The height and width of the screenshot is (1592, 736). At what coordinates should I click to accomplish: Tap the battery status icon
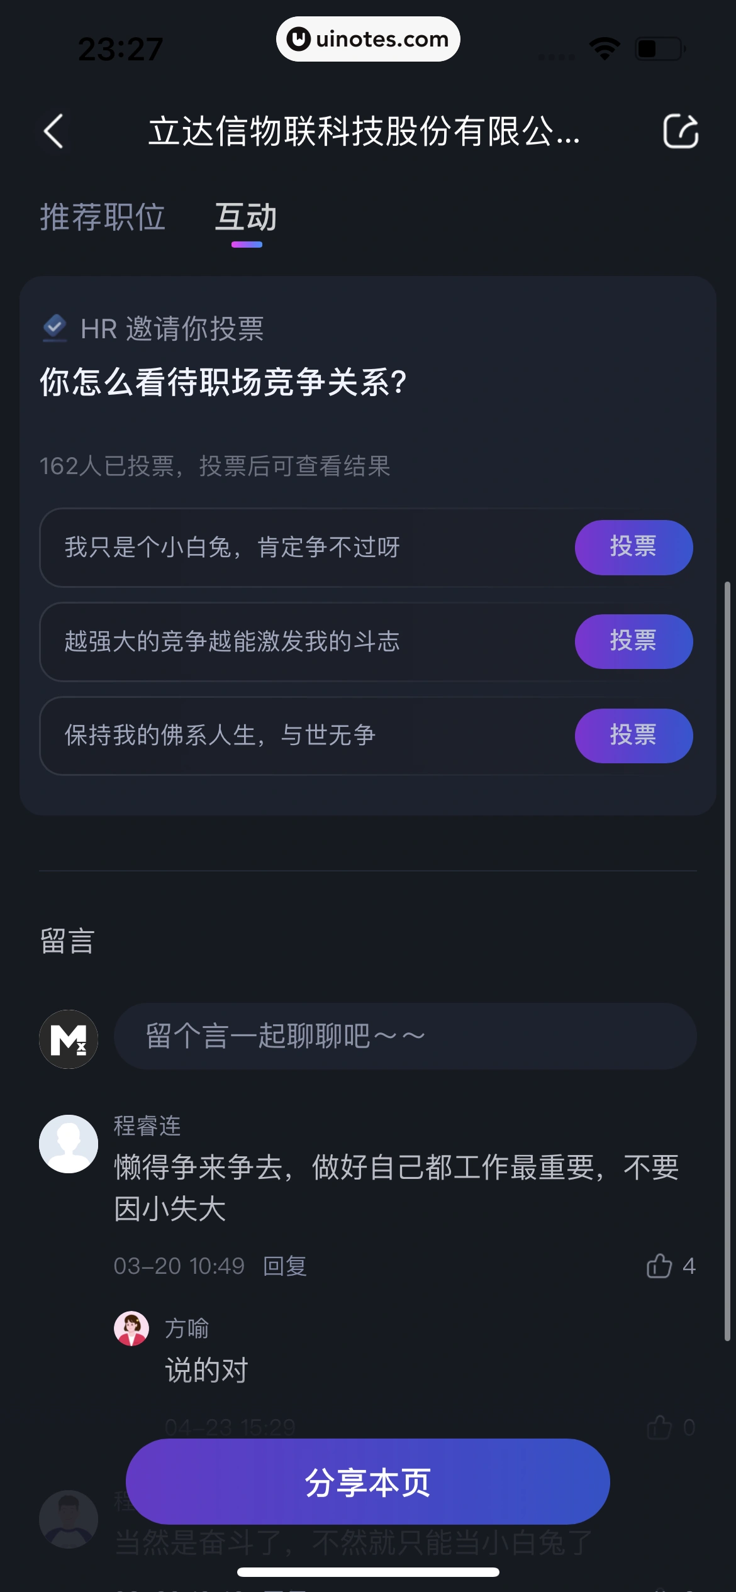pyautogui.click(x=660, y=48)
